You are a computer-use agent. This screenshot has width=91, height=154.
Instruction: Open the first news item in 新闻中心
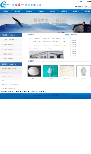(74, 38)
